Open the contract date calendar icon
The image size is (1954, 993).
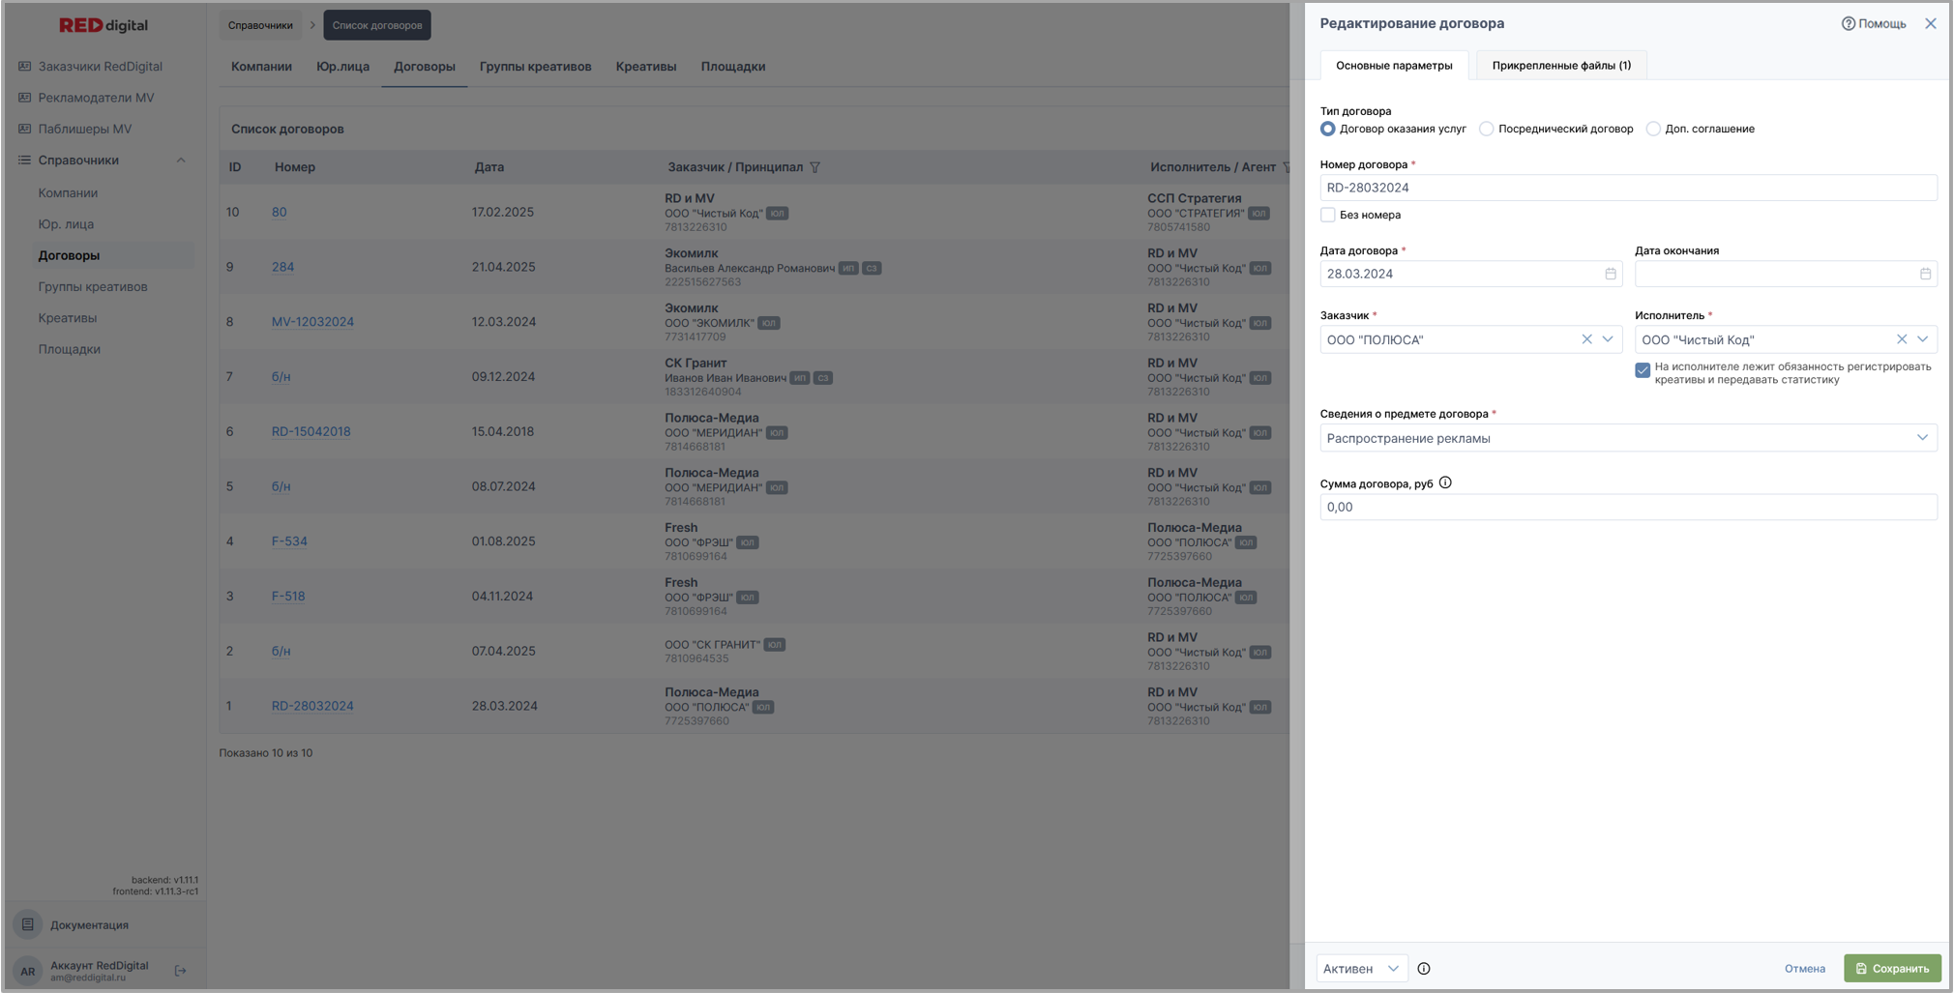pyautogui.click(x=1611, y=274)
